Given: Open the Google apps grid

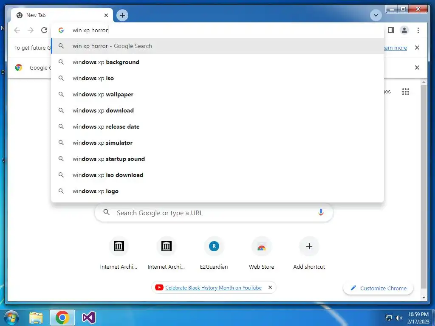Looking at the screenshot, I should coord(406,92).
